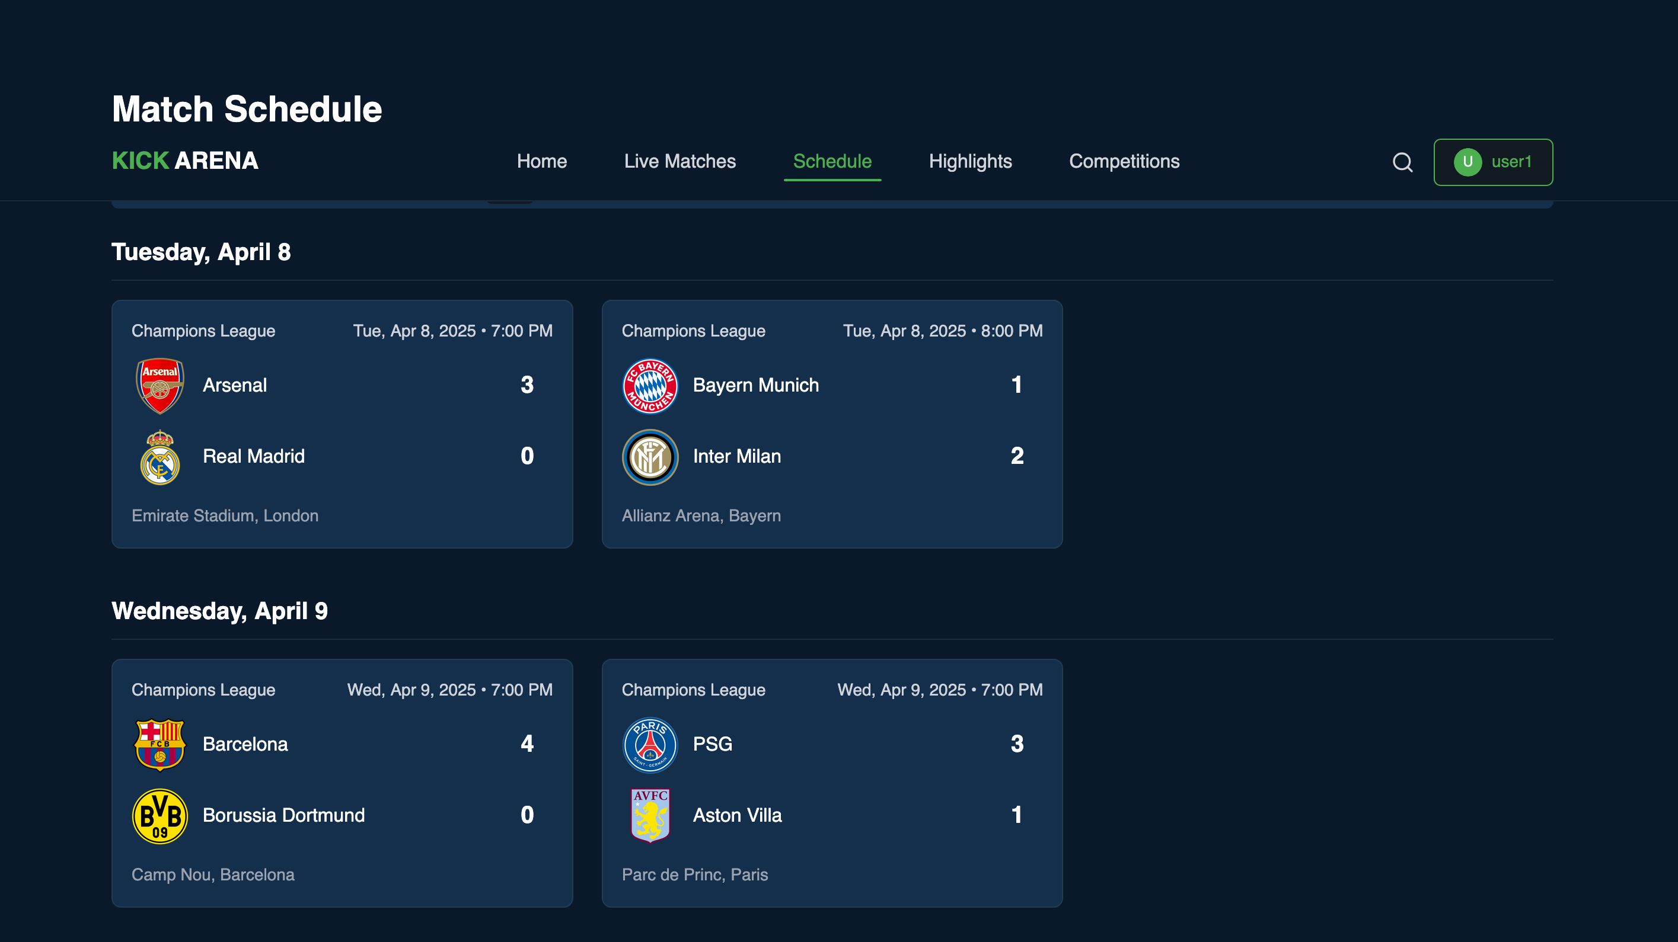Click the Aston Villa team name
The image size is (1678, 942).
737,816
